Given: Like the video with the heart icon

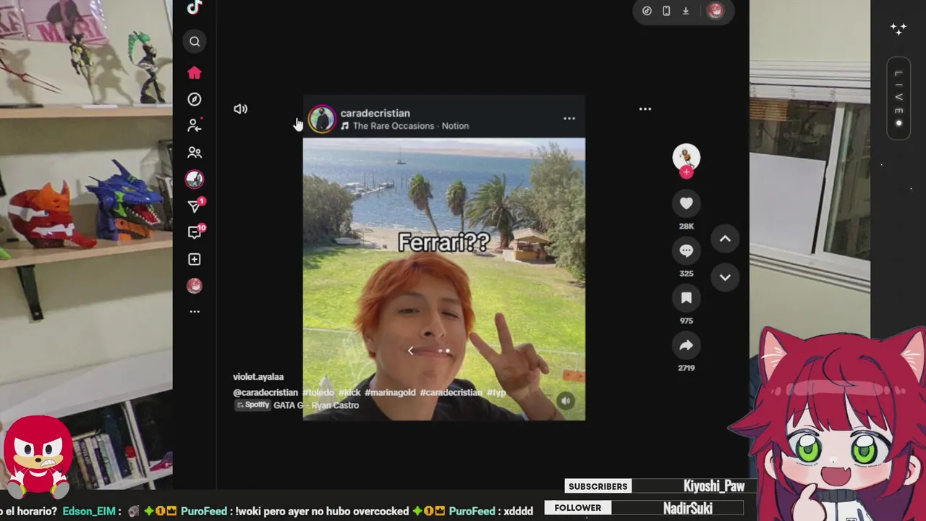Looking at the screenshot, I should tap(686, 204).
